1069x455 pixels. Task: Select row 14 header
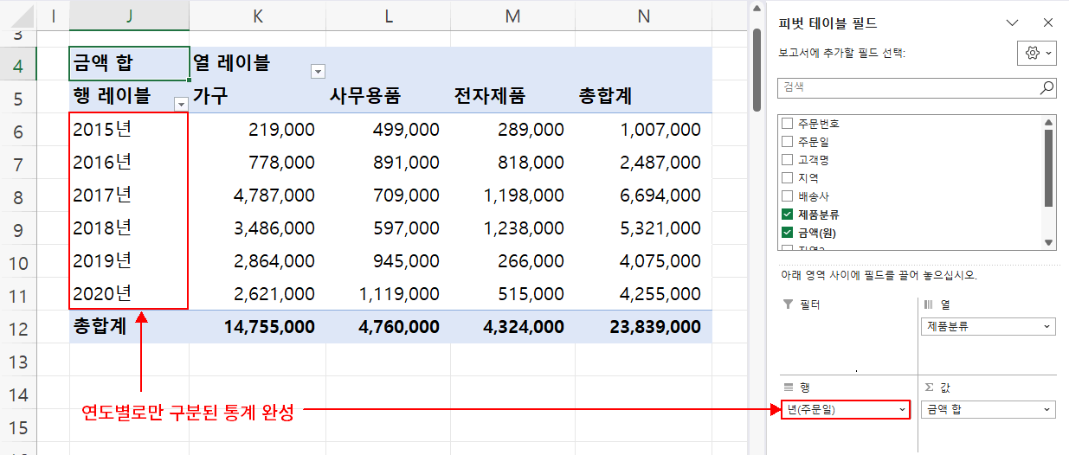[x=19, y=394]
